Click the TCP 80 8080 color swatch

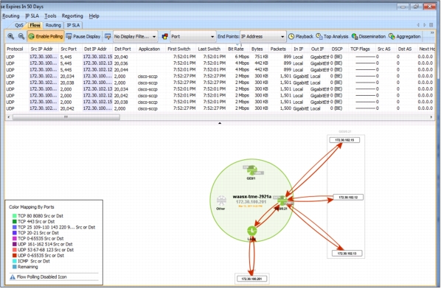(15, 216)
